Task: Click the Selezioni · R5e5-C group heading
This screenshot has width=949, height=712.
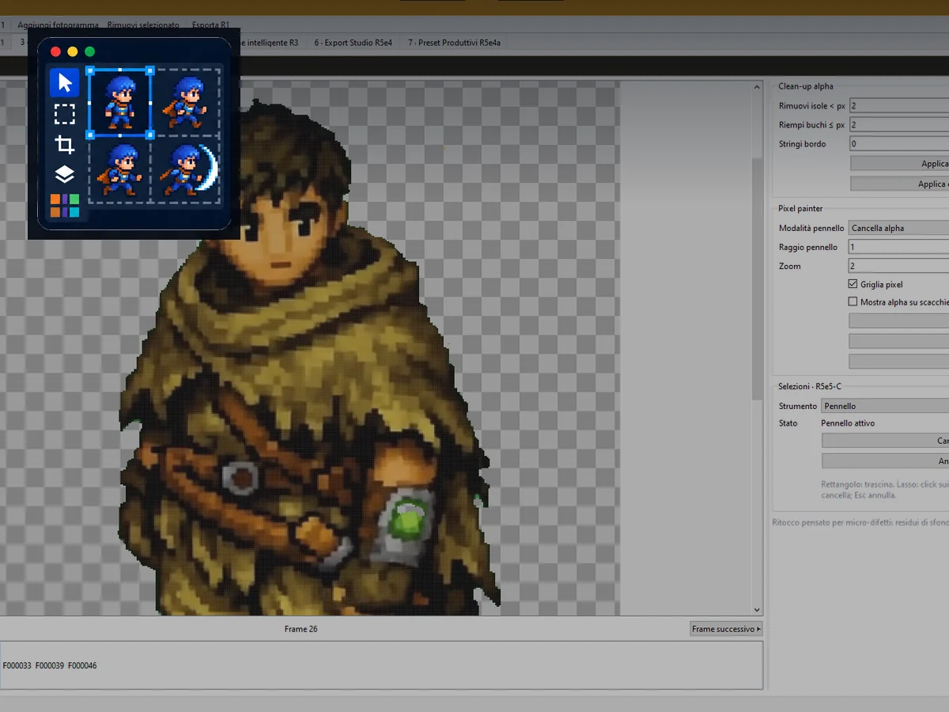Action: point(810,386)
